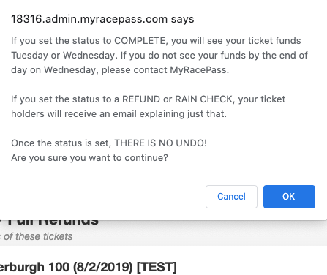The image size is (327, 275).
Task: Click the 'Are you sure you want to continue?' line
Action: pyautogui.click(x=89, y=158)
